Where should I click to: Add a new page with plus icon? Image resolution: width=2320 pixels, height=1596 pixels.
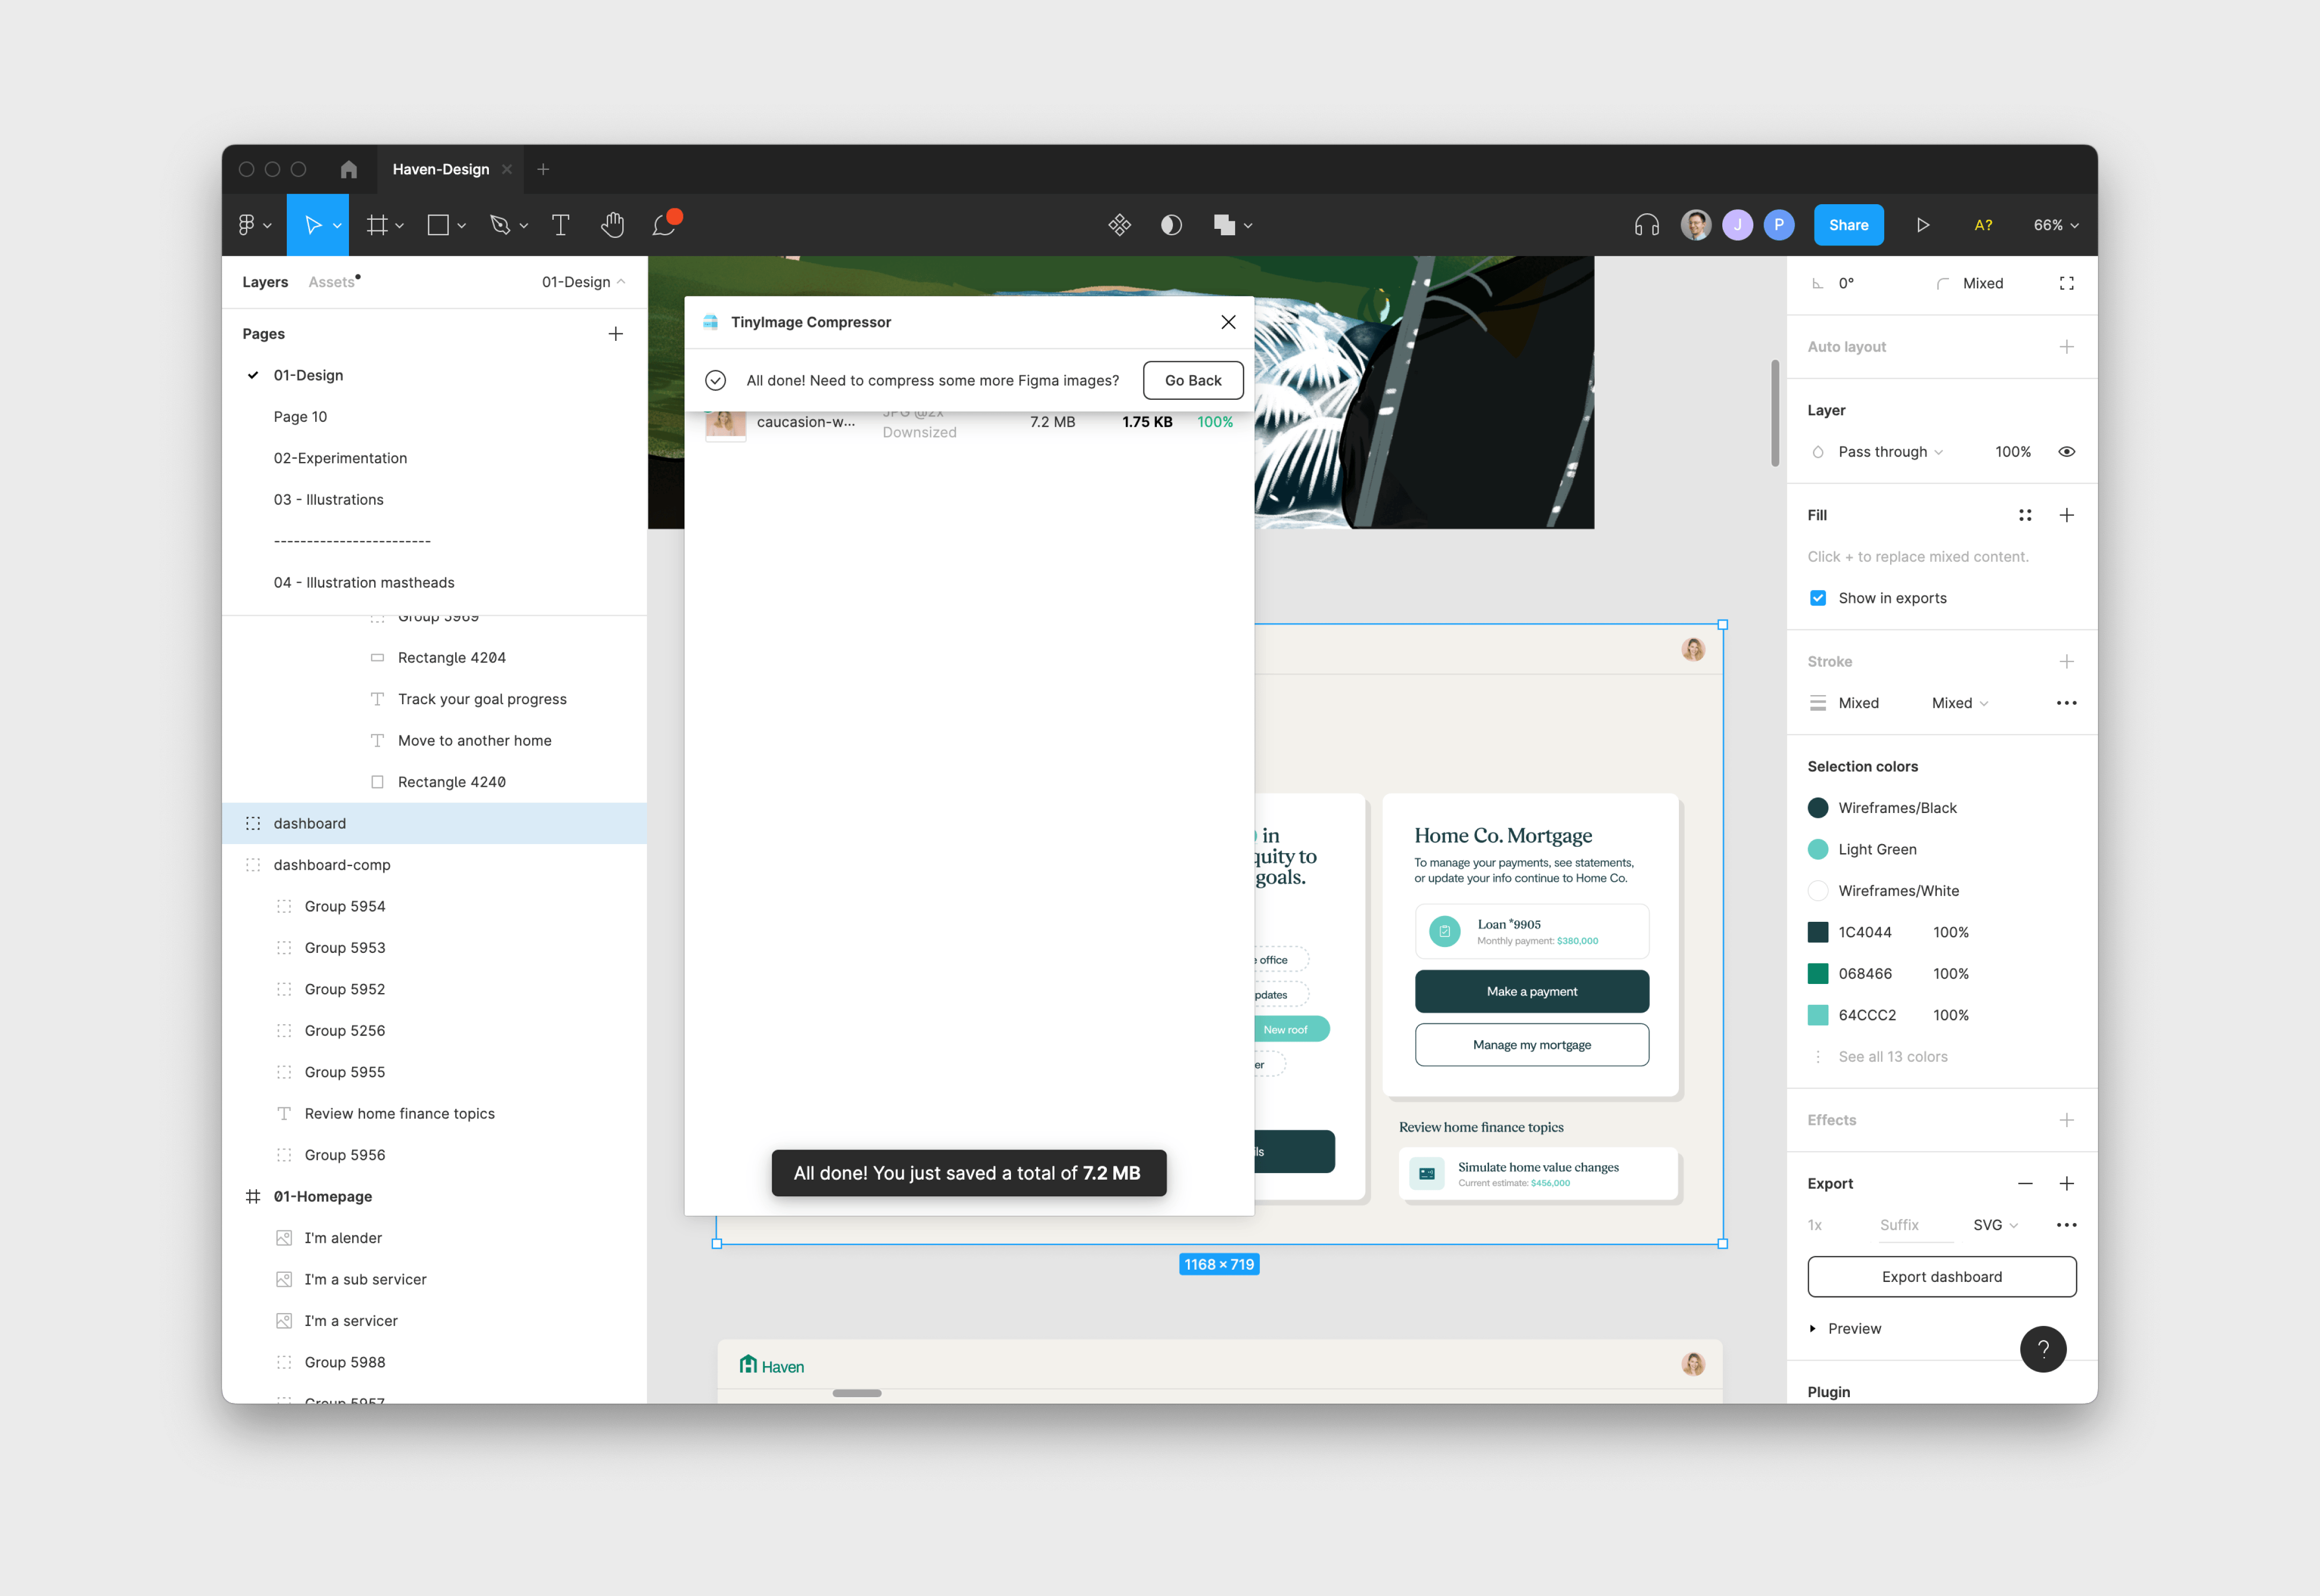pyautogui.click(x=615, y=334)
